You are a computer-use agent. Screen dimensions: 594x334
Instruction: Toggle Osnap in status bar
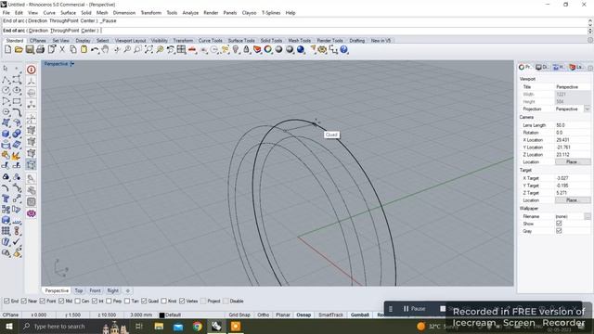(x=303, y=315)
